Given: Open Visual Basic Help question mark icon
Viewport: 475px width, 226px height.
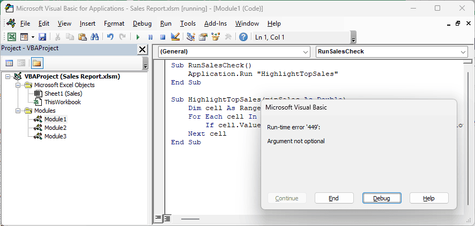Looking at the screenshot, I should [x=243, y=37].
